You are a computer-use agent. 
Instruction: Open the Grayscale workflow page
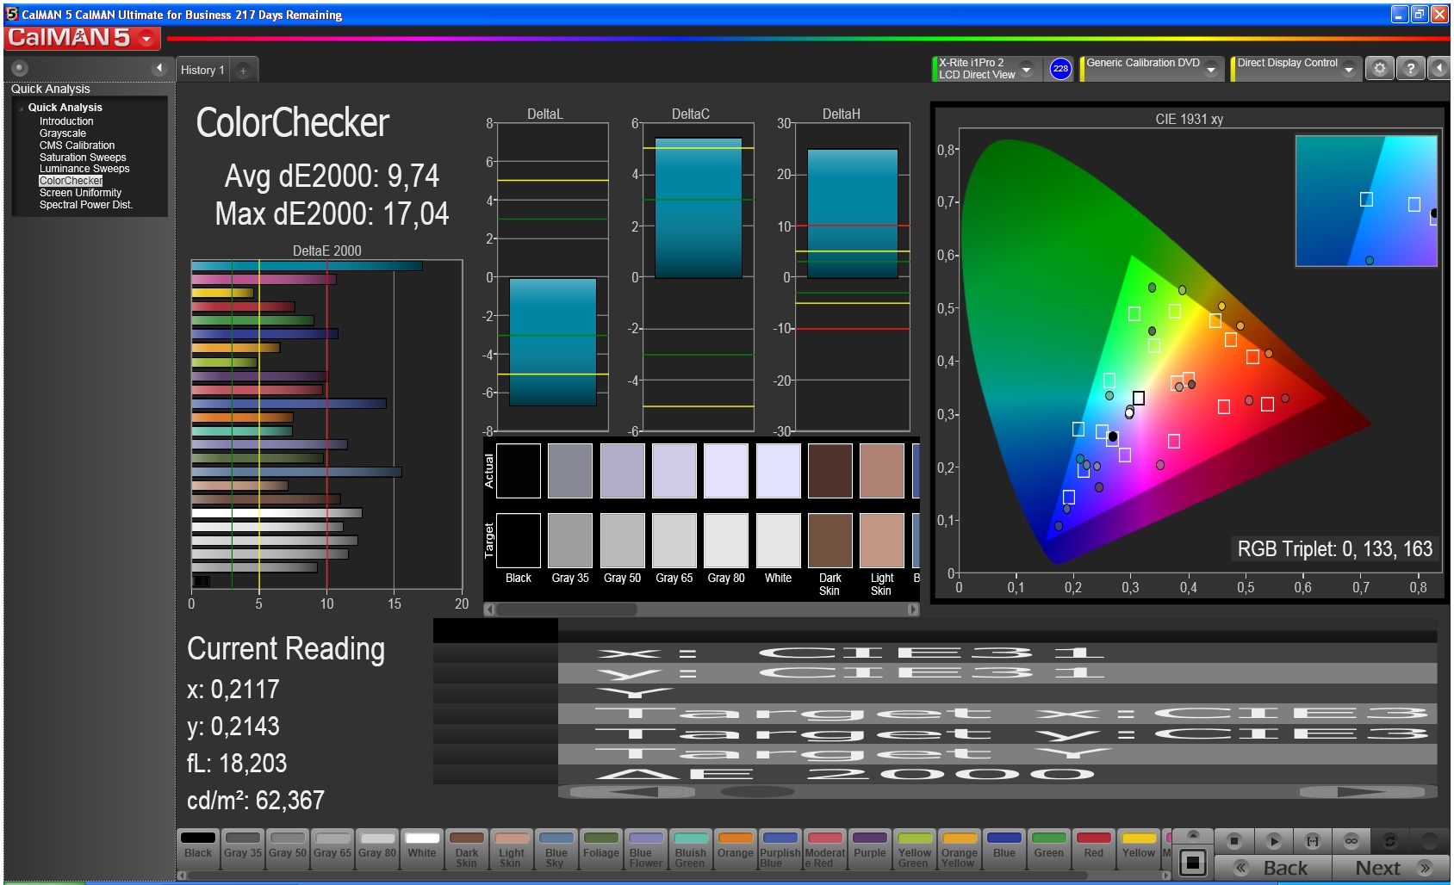click(x=63, y=133)
